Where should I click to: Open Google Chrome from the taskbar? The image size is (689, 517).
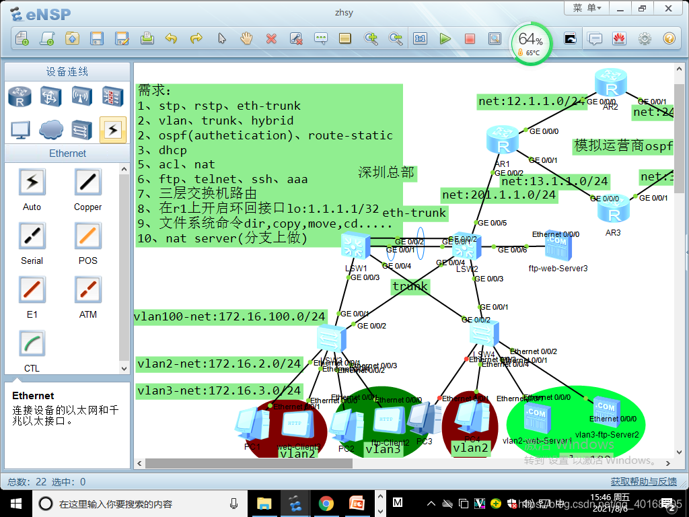coord(326,504)
